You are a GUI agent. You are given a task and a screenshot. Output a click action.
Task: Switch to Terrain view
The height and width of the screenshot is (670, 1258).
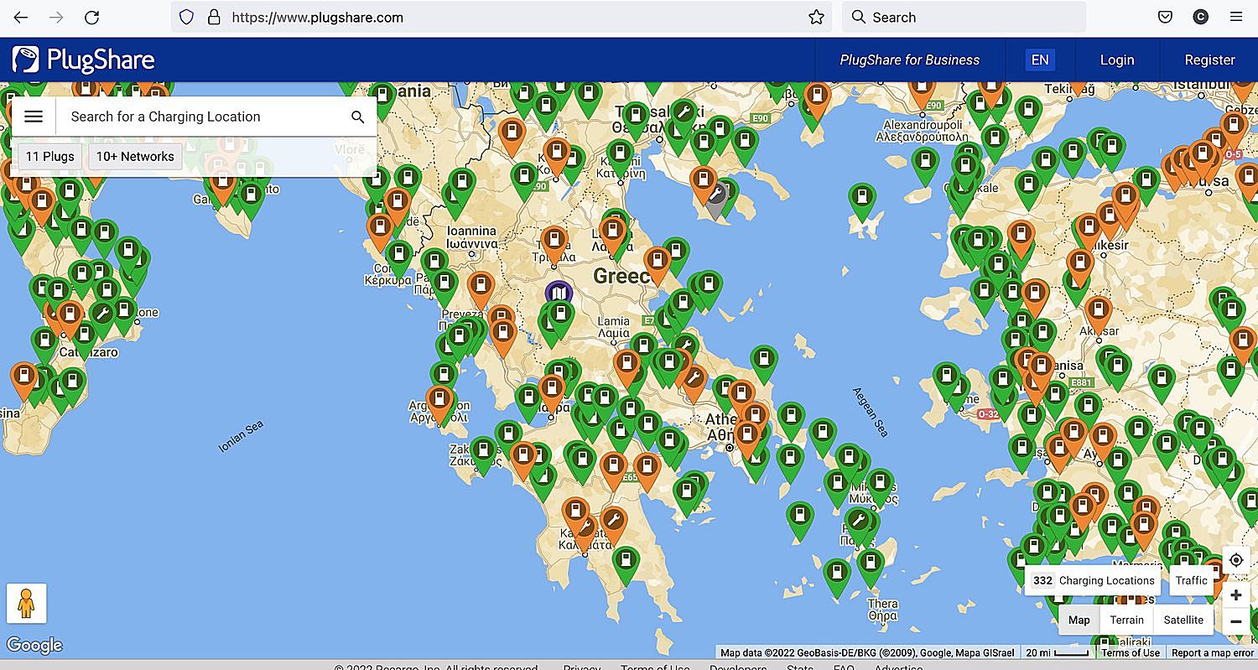point(1126,620)
